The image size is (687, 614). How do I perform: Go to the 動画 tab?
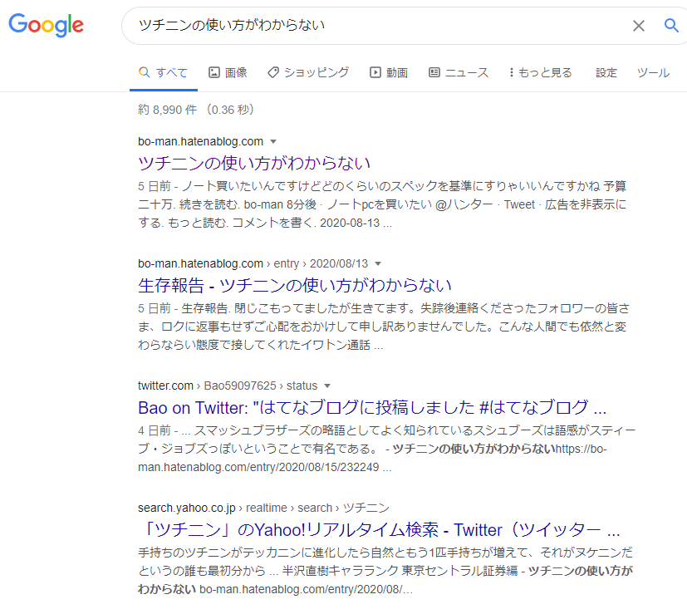389,72
